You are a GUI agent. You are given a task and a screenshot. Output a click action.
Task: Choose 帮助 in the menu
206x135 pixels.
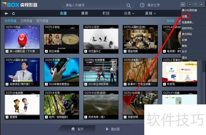pos(193,46)
